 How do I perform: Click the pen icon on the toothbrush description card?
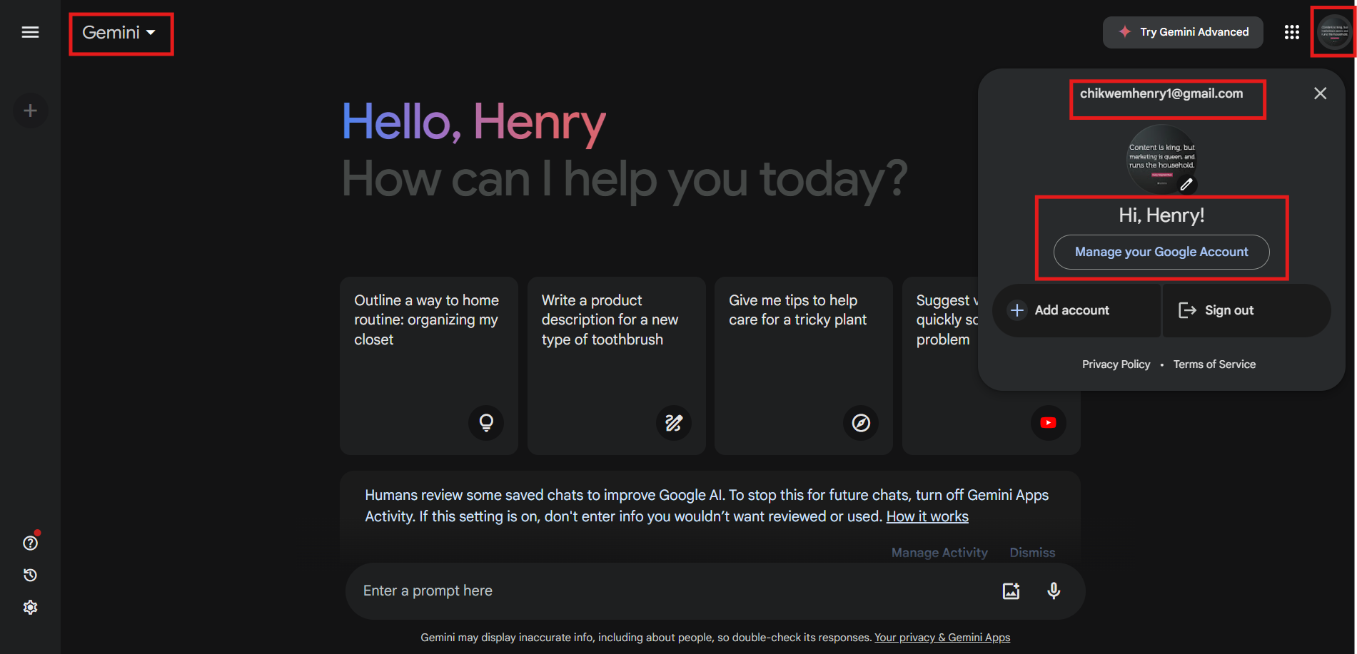pos(673,423)
